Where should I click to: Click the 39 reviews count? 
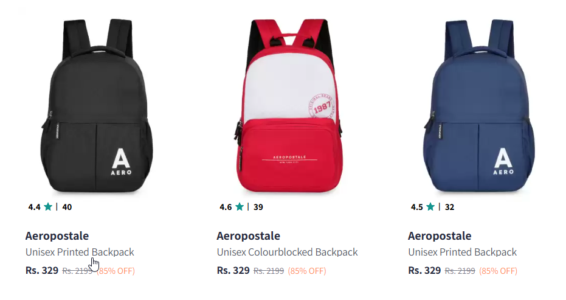[258, 207]
